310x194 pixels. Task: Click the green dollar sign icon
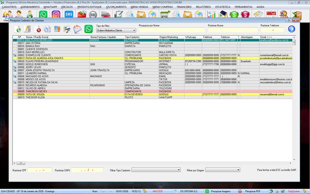[234, 14]
